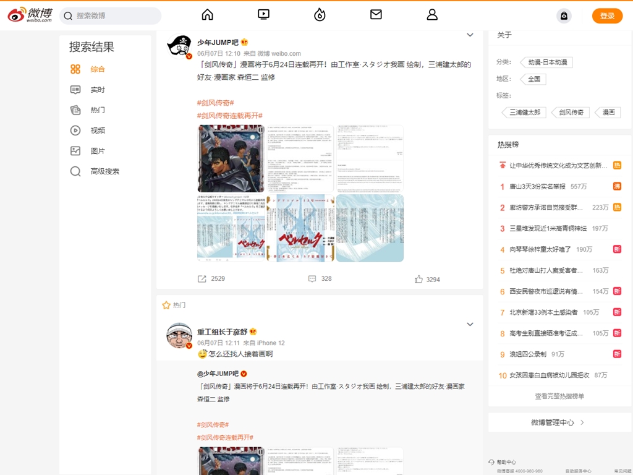This screenshot has height=475, width=633.
Task: Open the hot trending flame icon
Action: coord(320,15)
